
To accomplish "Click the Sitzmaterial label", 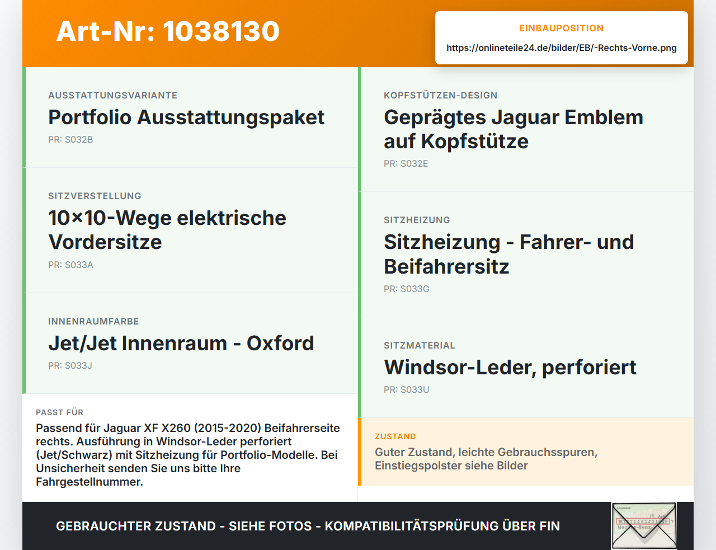I will 420,346.
